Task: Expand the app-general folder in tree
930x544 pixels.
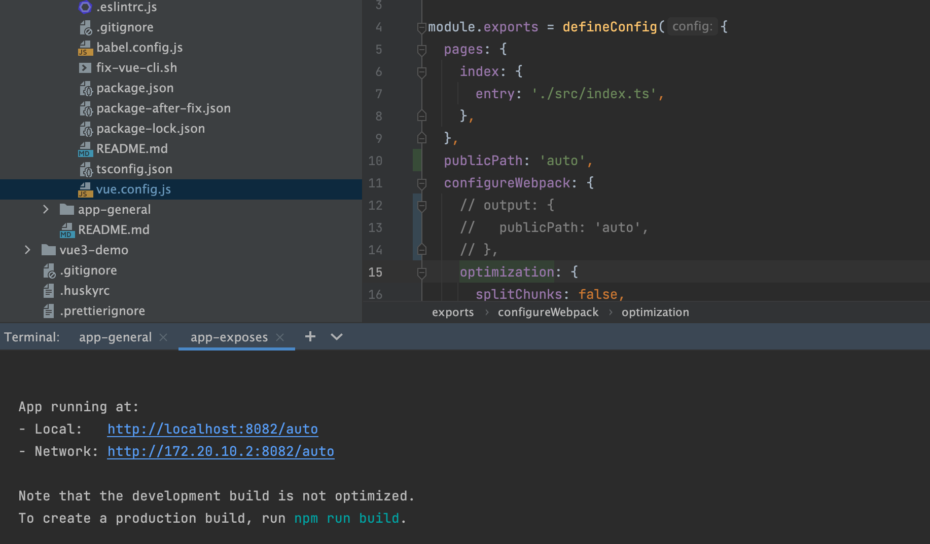Action: [46, 210]
